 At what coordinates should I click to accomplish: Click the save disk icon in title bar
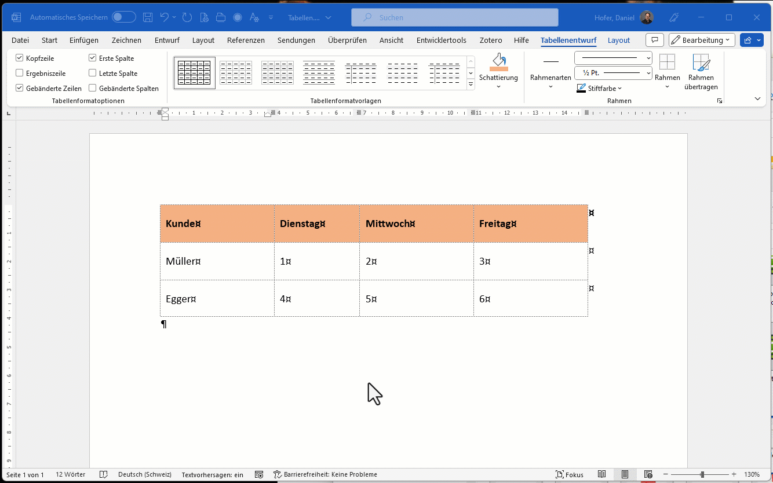tap(148, 17)
